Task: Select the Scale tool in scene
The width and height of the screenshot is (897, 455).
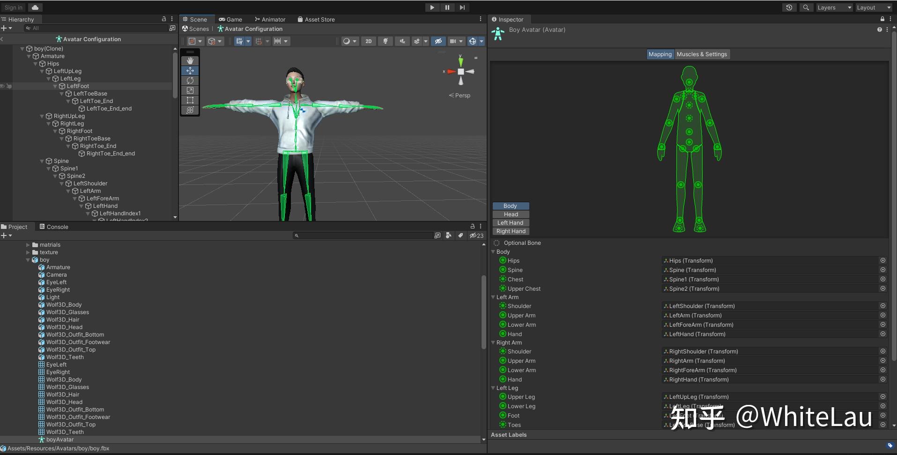Action: pos(190,90)
